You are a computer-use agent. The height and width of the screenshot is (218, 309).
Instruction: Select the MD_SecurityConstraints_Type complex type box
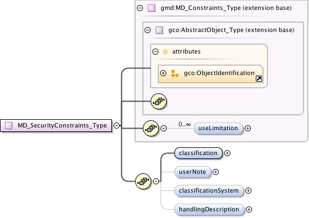[56, 125]
